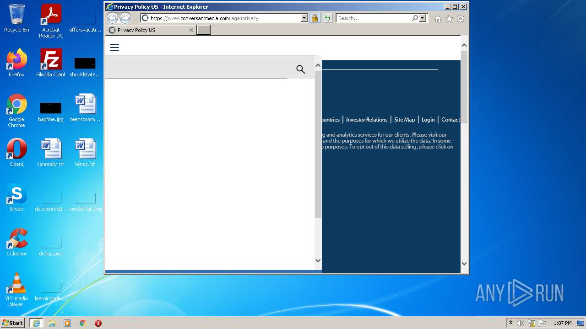The height and width of the screenshot is (329, 586).
Task: Select the offersvacati desktop file
Action: [x=85, y=22]
